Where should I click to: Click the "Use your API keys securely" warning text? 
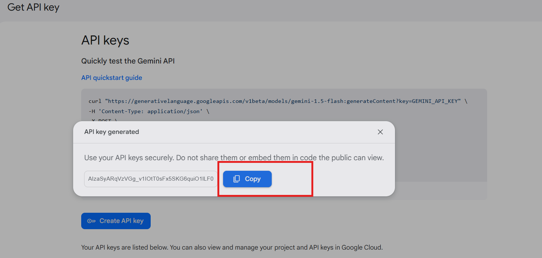(234, 158)
